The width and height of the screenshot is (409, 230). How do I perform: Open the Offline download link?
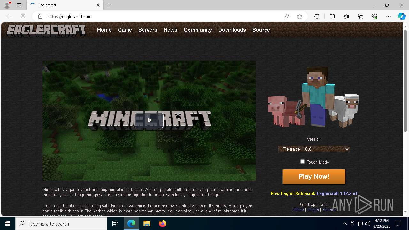(298, 210)
